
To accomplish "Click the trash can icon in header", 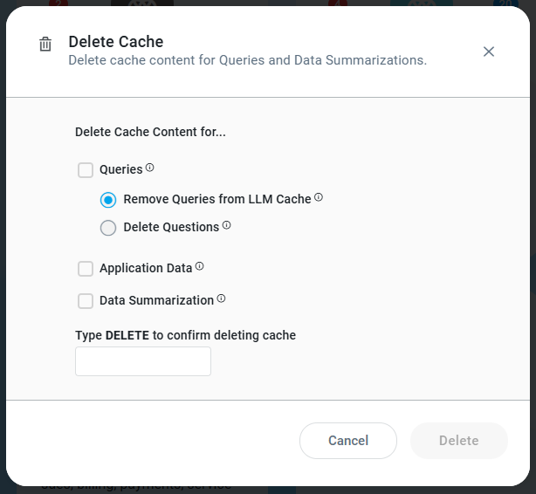I will (45, 45).
